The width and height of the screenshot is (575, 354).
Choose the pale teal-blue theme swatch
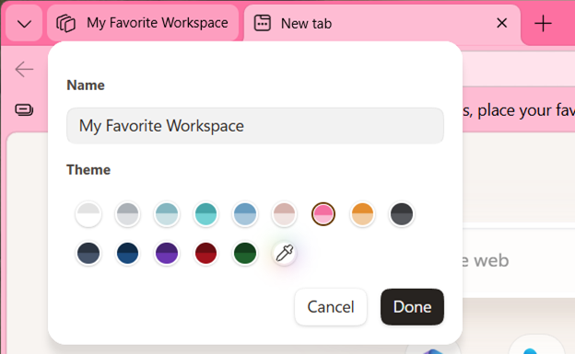coord(167,214)
